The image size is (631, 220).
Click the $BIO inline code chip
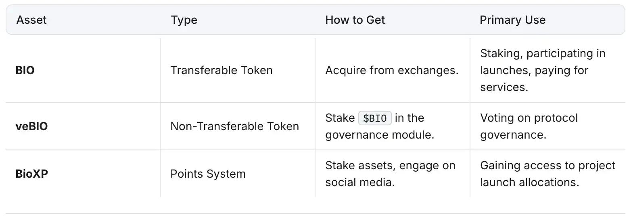[375, 118]
